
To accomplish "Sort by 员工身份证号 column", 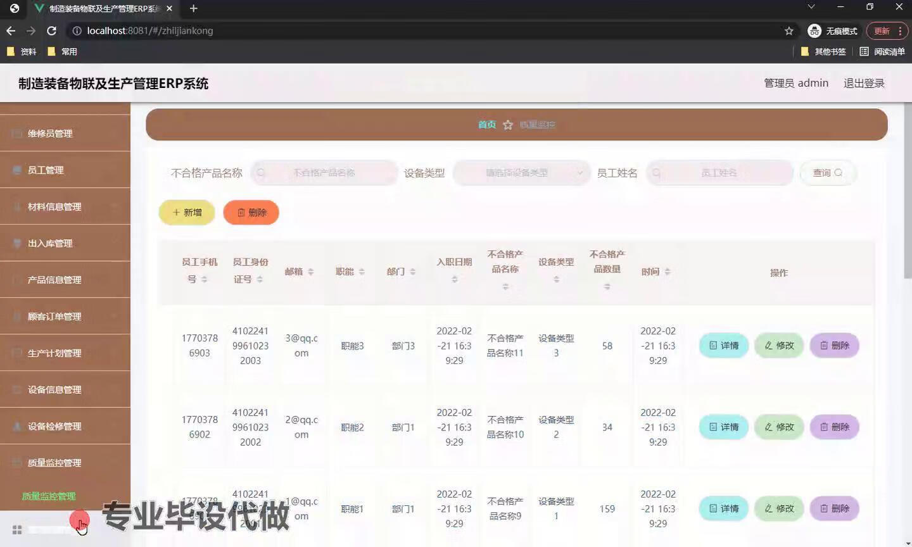I will [x=260, y=279].
